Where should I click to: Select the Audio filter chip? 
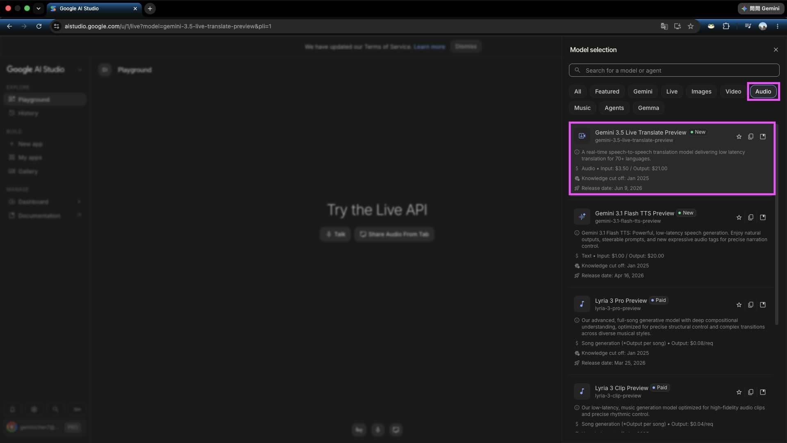click(763, 91)
